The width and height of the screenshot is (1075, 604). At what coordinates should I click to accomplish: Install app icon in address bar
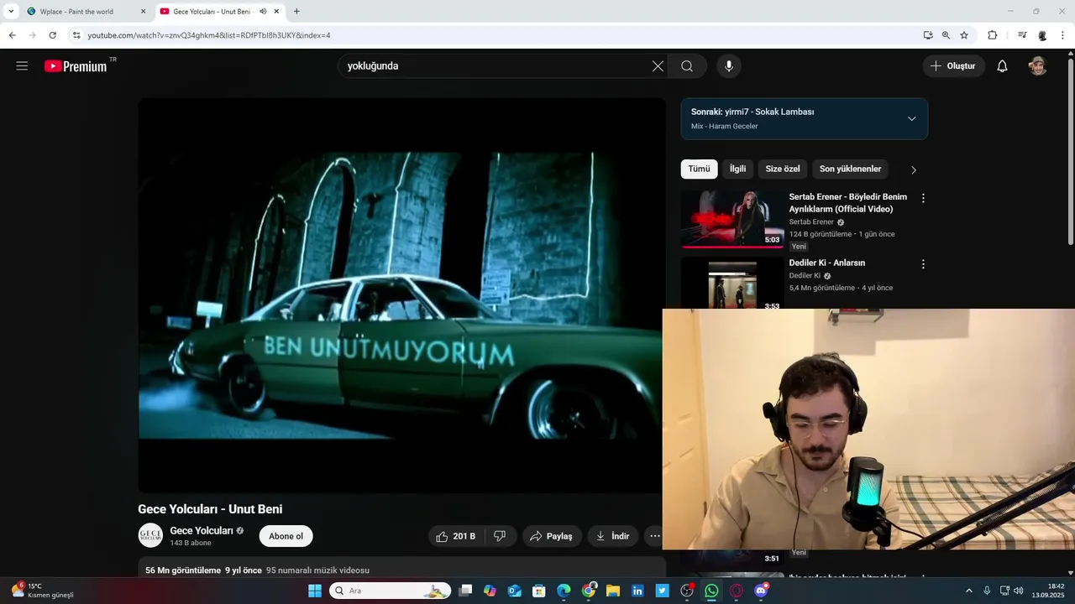click(928, 35)
